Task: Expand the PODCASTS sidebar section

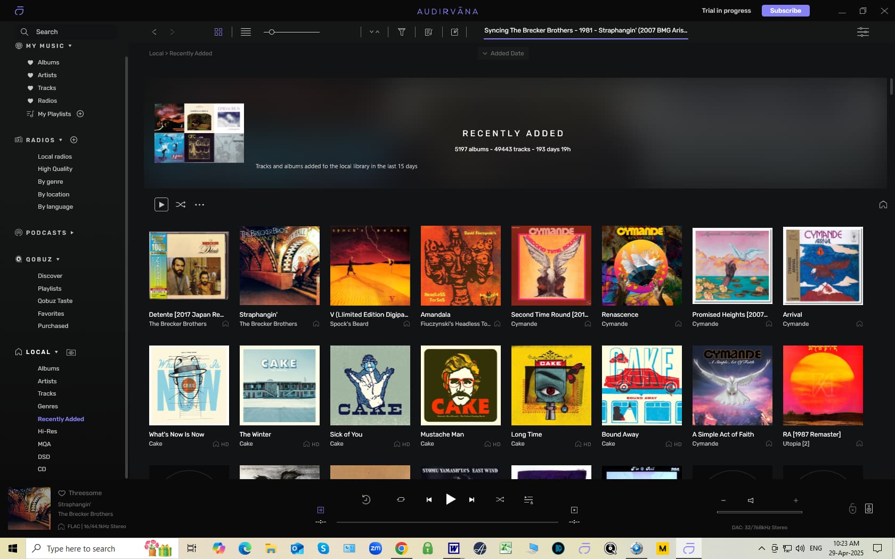Action: [72, 233]
